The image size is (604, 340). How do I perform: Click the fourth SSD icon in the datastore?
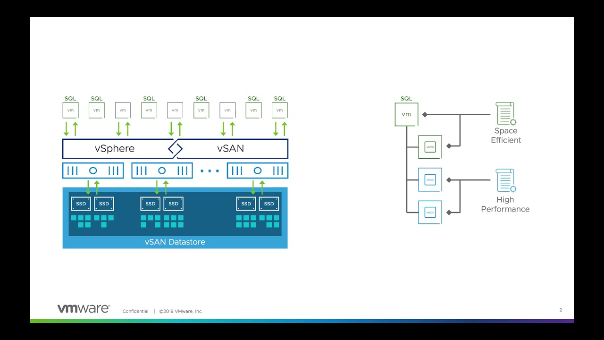173,204
